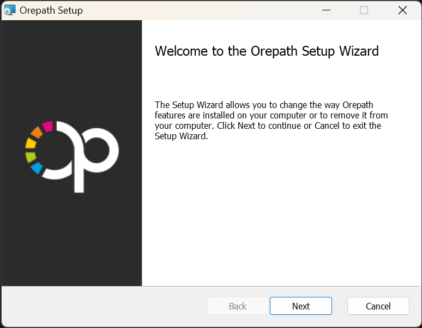This screenshot has height=328, width=422.
Task: Click the dark banner panel above the logo
Action: click(x=71, y=65)
